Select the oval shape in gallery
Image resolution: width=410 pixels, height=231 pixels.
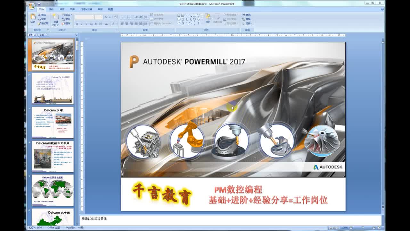tap(198, 15)
